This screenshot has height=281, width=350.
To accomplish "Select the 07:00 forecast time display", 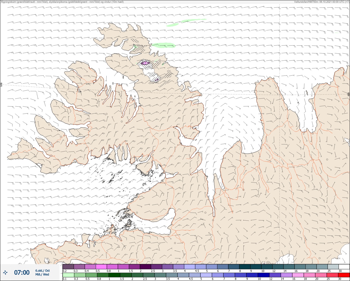I will [x=22, y=273].
